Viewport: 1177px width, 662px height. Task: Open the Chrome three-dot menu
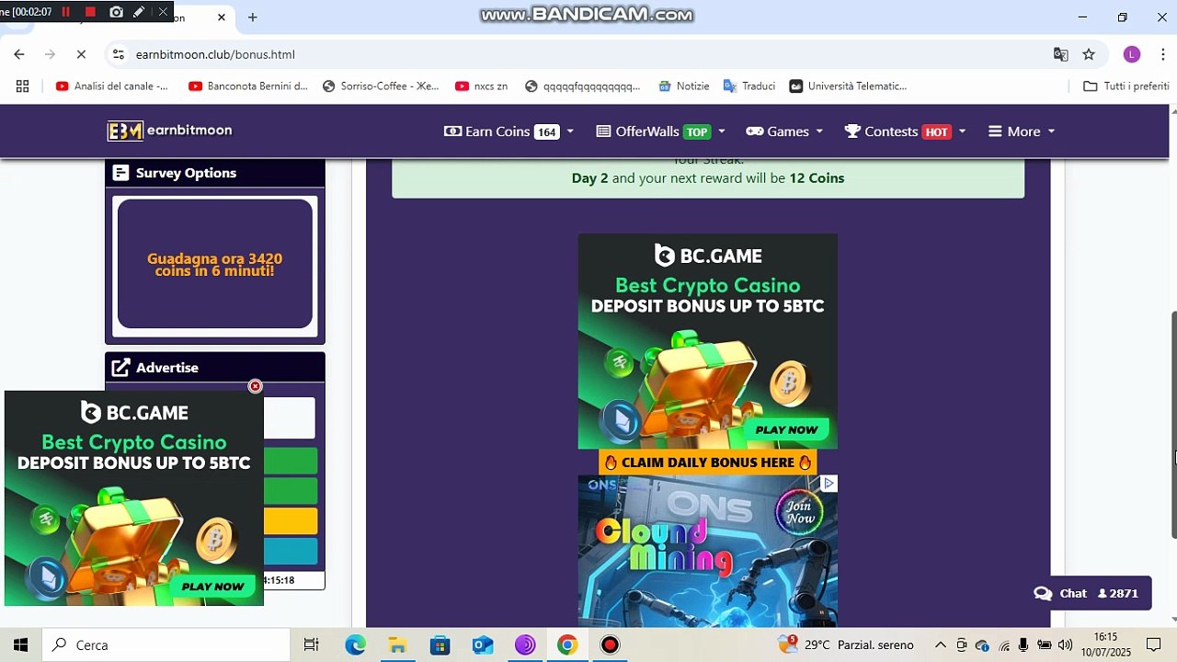pyautogui.click(x=1162, y=54)
